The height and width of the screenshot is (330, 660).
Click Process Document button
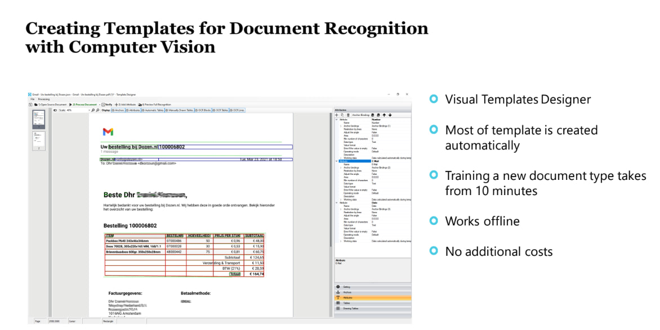[x=83, y=105]
